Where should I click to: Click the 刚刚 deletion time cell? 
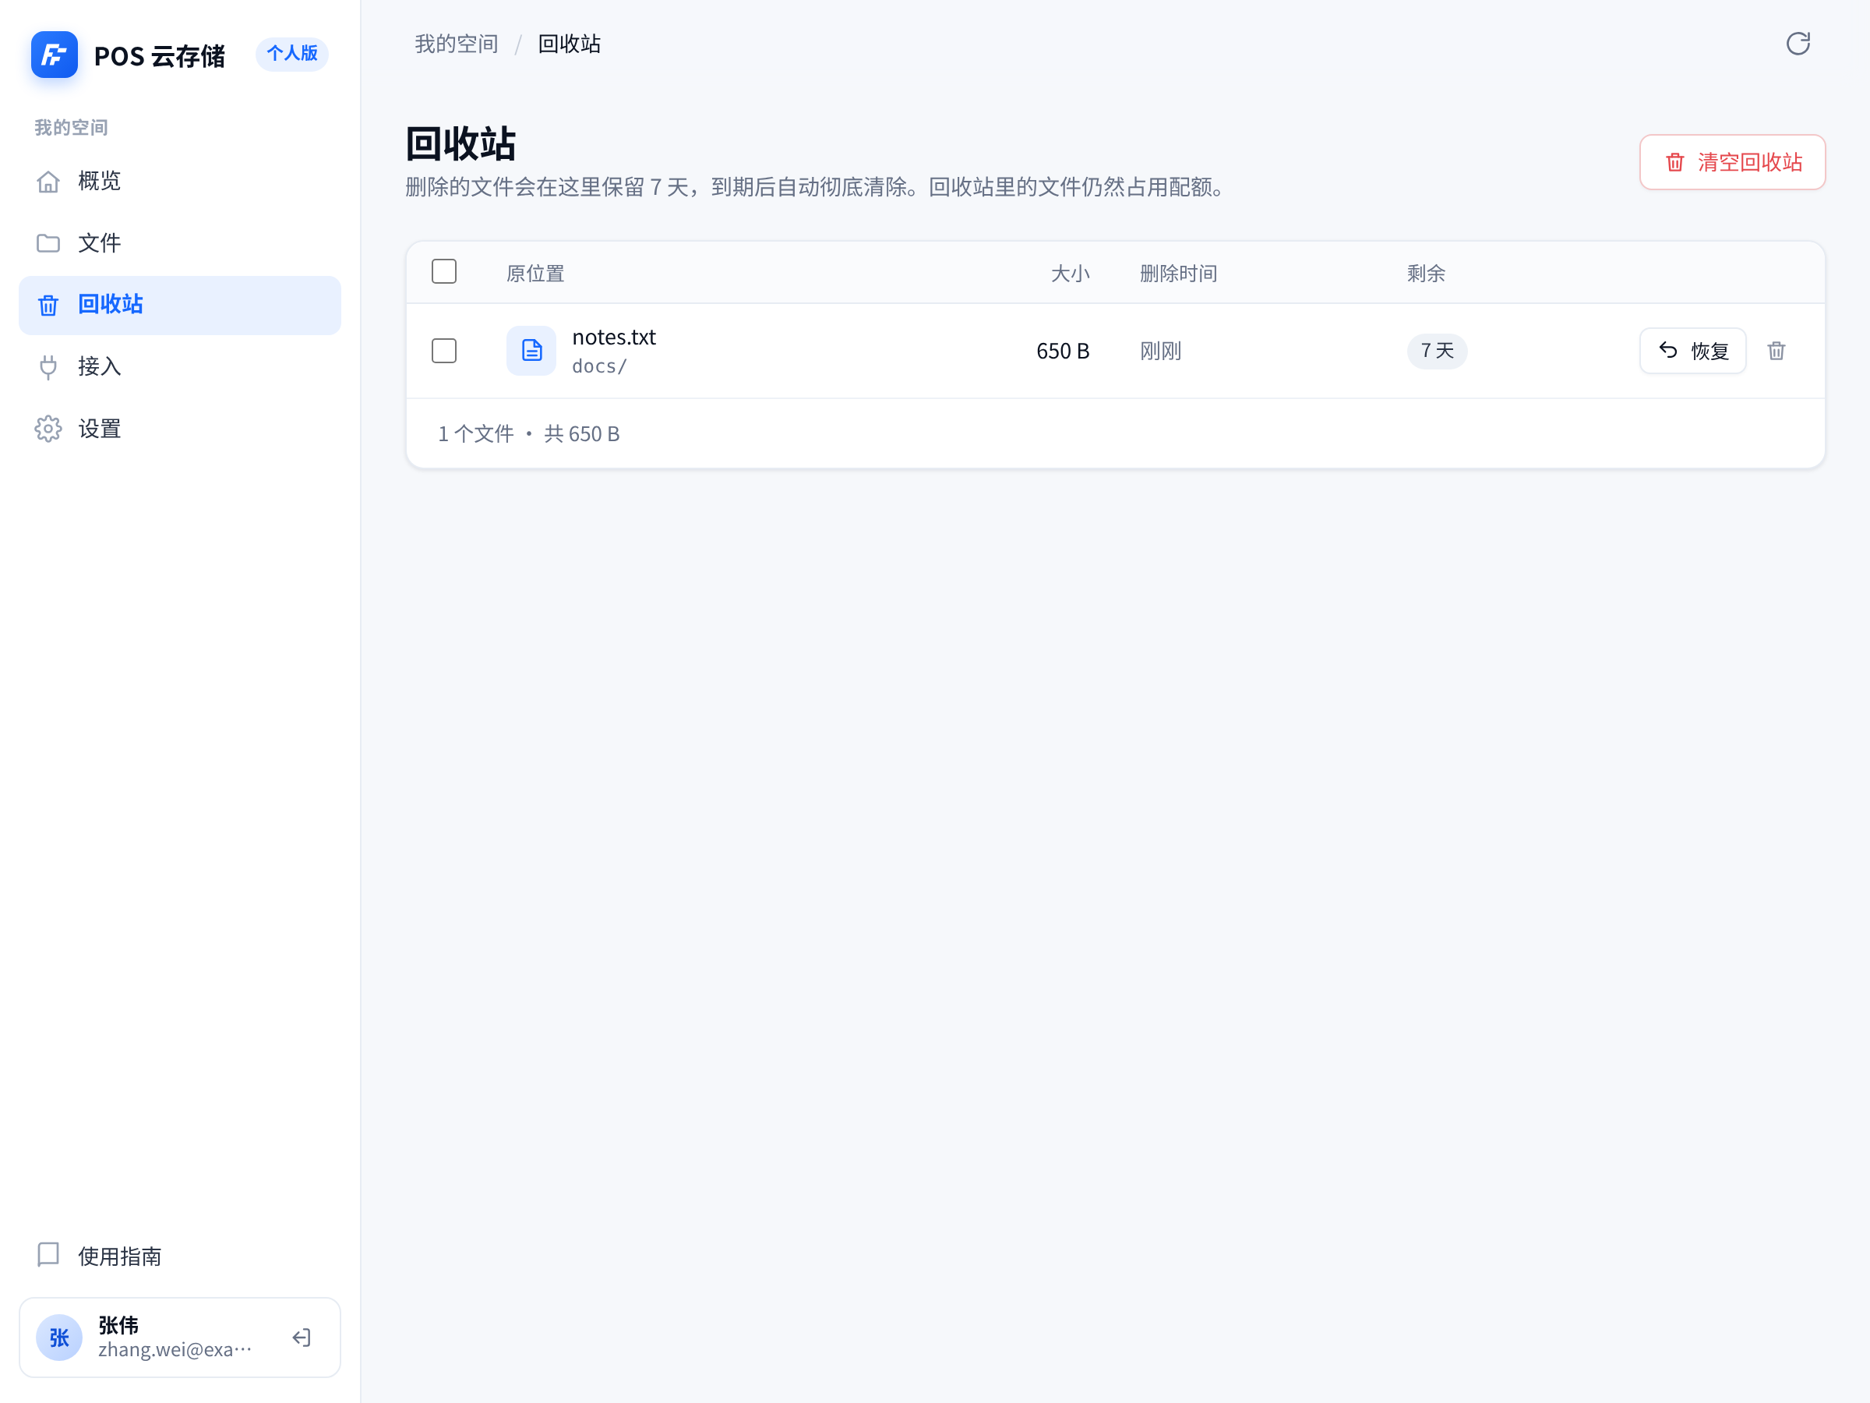click(1161, 351)
